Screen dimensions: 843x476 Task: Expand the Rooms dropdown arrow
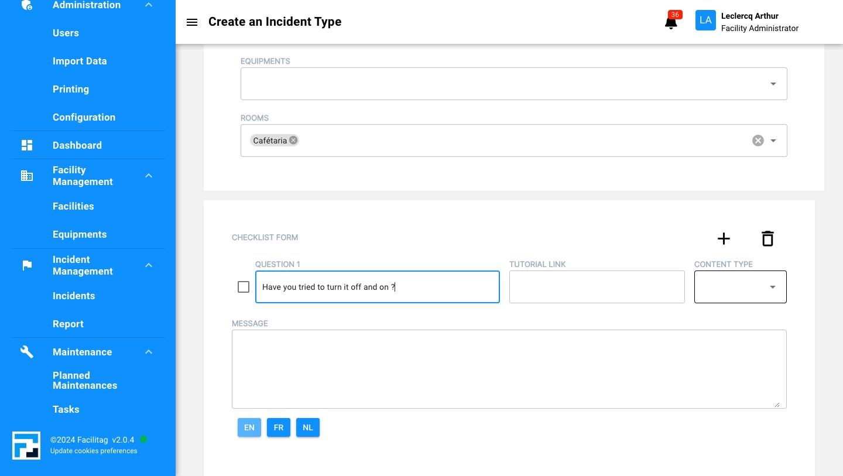coord(773,141)
